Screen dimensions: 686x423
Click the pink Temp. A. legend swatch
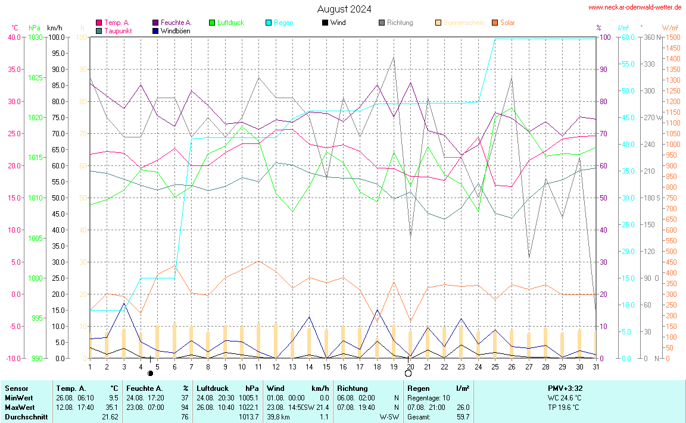click(99, 23)
